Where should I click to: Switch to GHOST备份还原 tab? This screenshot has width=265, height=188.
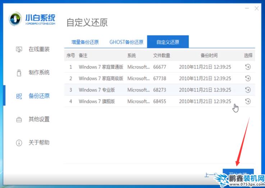pyautogui.click(x=127, y=42)
